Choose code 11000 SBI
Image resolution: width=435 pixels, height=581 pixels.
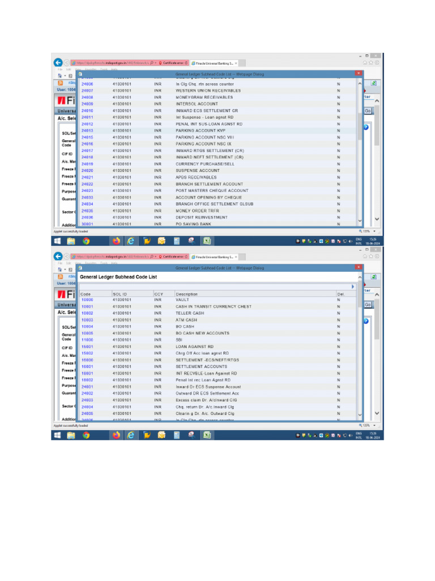(87, 340)
